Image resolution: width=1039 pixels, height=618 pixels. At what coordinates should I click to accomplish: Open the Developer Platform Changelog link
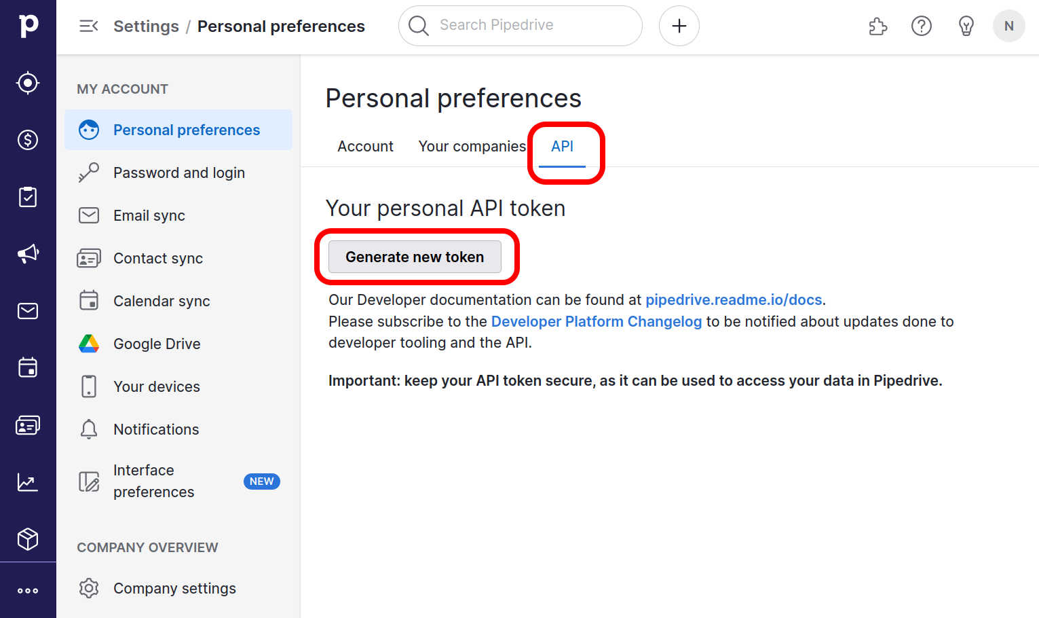click(x=597, y=321)
